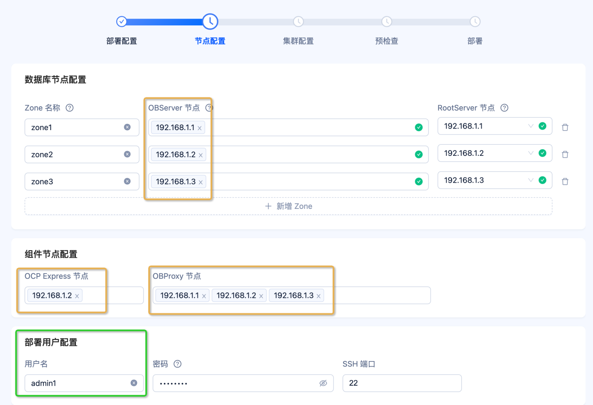Remove 192.168.1.1 tag from OBProxy 节点
This screenshot has height=405, width=593.
pyautogui.click(x=204, y=296)
